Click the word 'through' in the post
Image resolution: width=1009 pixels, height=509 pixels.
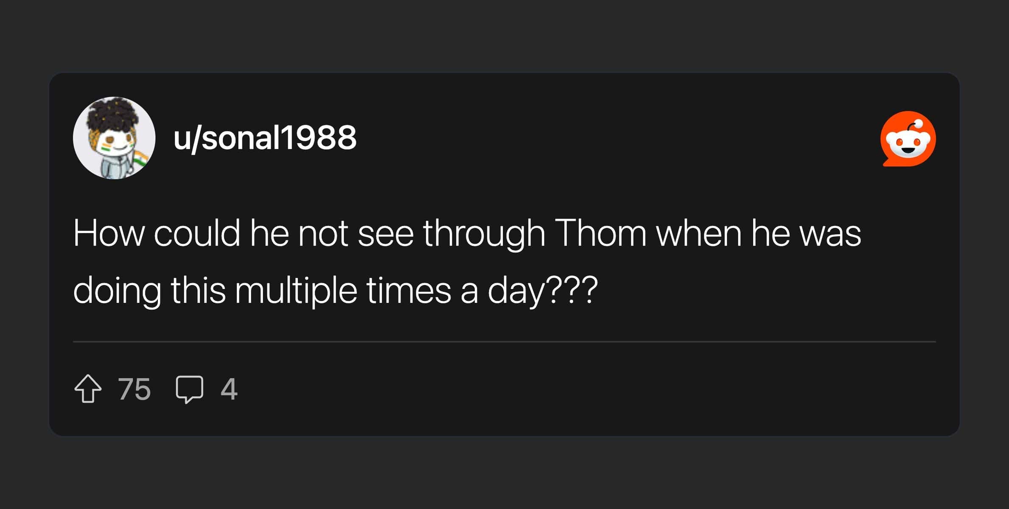coord(484,233)
